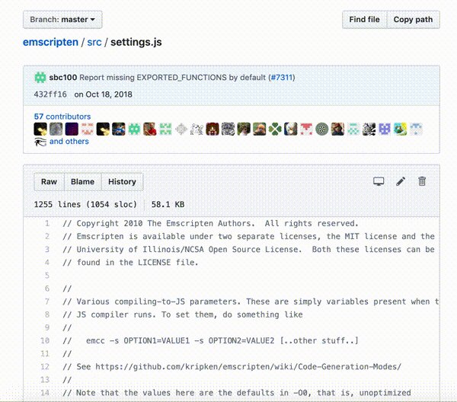The image size is (457, 402).
Task: Click the light teal identicon avatar
Action: tap(353, 129)
